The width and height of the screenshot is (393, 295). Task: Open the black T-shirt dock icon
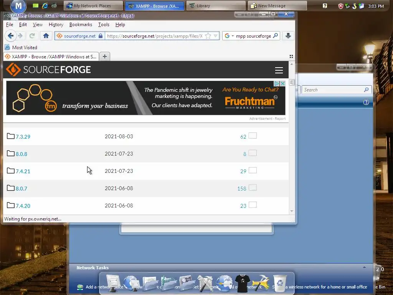click(x=243, y=283)
